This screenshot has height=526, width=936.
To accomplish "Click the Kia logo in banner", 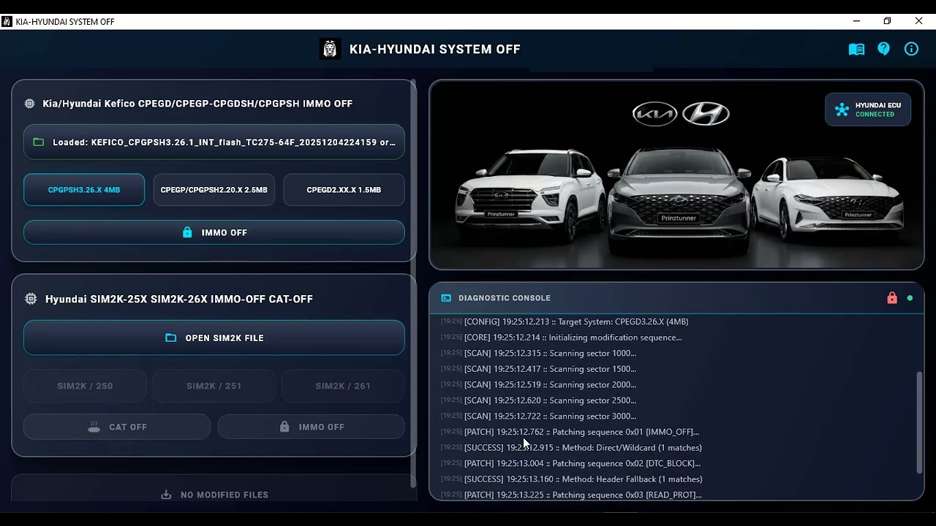I will coord(654,114).
